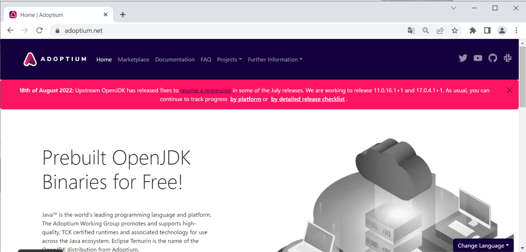Open Adoptium's GitHub repository icon
The image size is (526, 252).
coord(492,58)
